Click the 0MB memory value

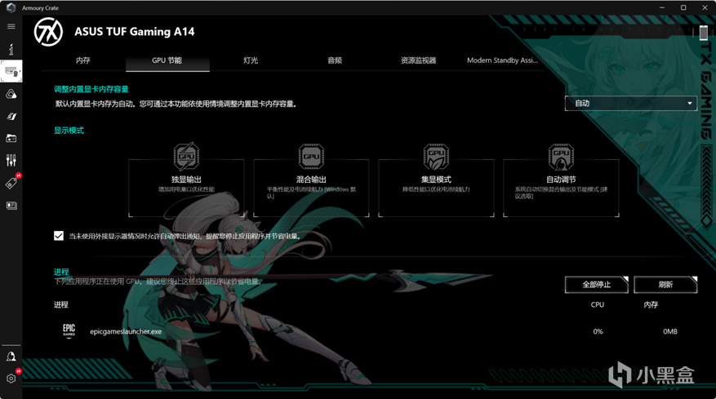(670, 331)
